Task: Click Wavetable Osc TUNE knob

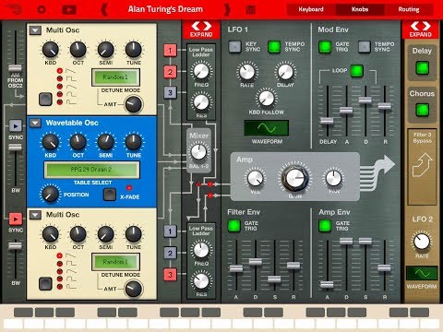Action: pyautogui.click(x=134, y=142)
